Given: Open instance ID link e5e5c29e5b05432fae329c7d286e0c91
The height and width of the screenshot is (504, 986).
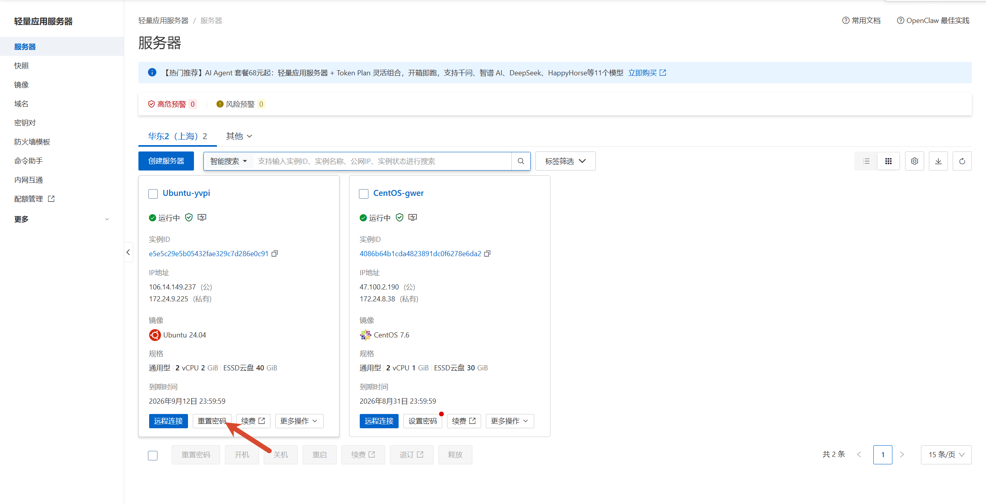Looking at the screenshot, I should coord(209,254).
